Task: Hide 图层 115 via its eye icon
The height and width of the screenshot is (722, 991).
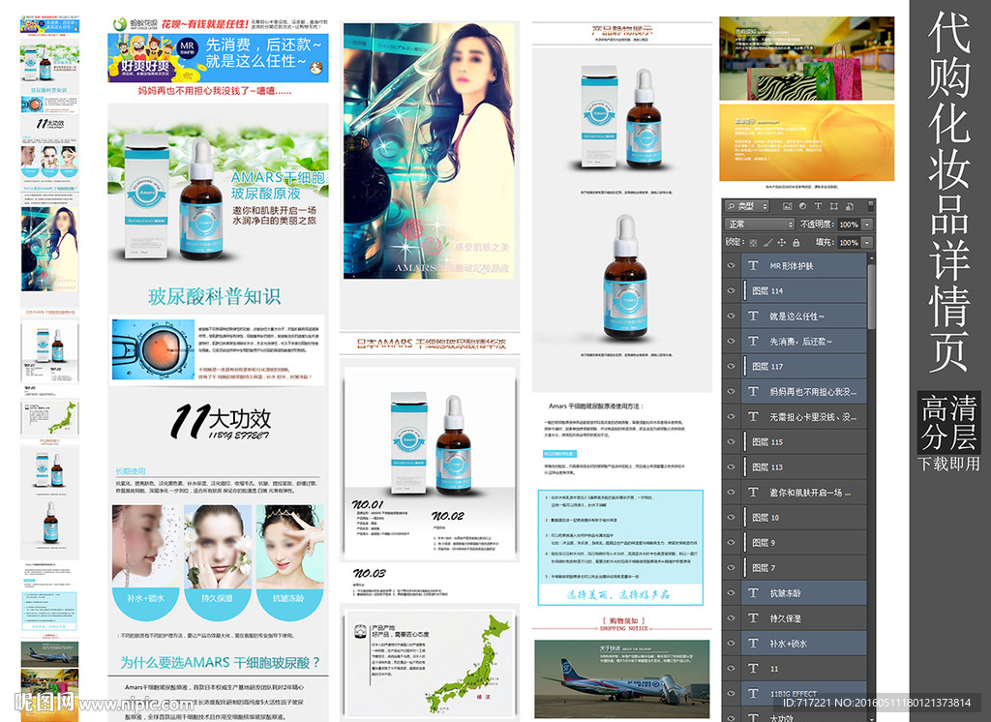Action: coord(731,441)
